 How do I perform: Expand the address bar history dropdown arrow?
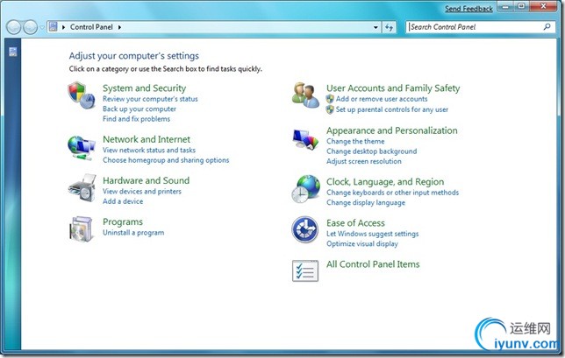coord(375,27)
